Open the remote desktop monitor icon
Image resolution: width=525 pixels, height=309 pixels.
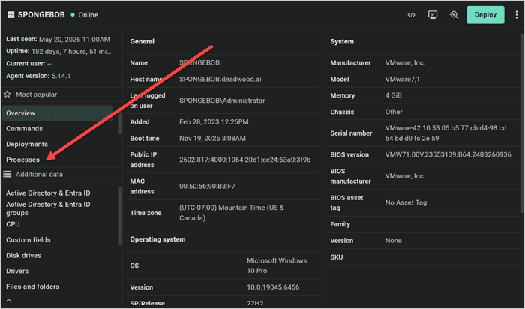(x=433, y=15)
